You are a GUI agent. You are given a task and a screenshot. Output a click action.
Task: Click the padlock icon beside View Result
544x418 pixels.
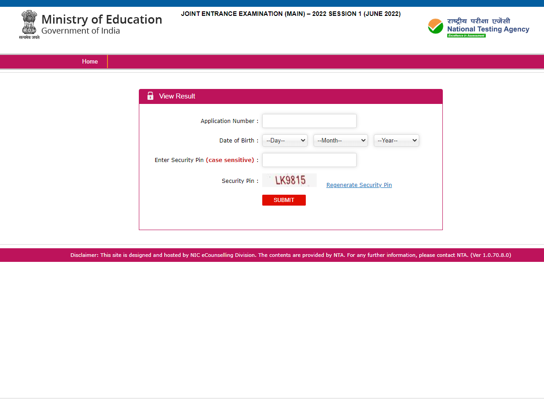(x=151, y=96)
